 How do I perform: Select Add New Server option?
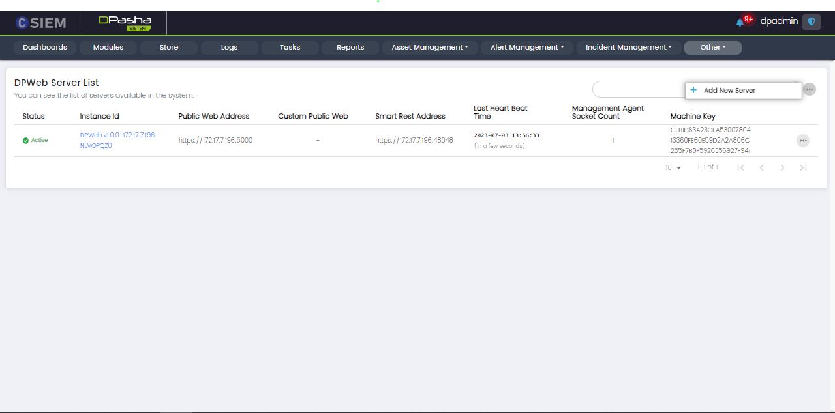[x=729, y=91]
